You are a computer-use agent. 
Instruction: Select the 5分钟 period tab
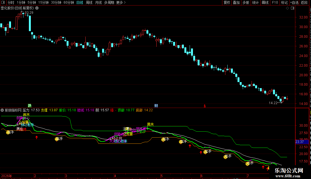coord(32,2)
